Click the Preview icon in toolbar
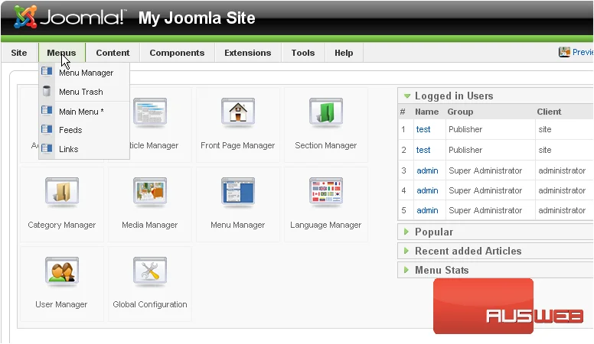The width and height of the screenshot is (594, 344). (564, 52)
